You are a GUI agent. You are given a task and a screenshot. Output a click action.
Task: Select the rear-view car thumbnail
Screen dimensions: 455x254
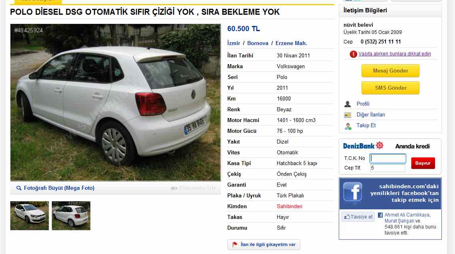(71, 216)
